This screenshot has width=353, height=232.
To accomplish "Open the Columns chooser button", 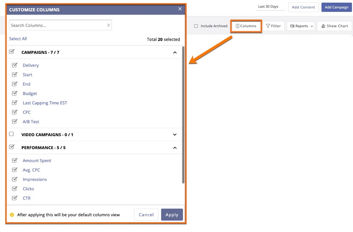I will coord(246,26).
